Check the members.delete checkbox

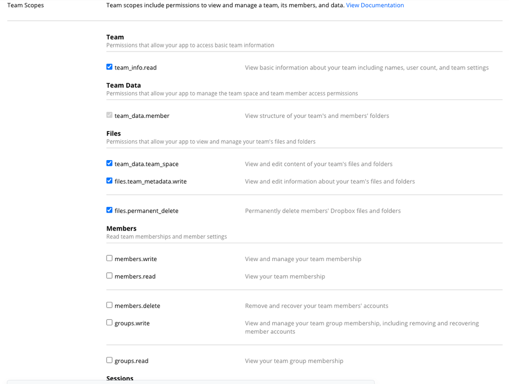tap(110, 305)
